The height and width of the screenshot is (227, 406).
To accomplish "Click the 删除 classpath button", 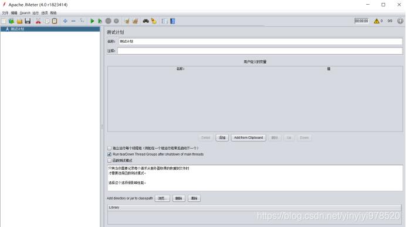I will click(179, 198).
